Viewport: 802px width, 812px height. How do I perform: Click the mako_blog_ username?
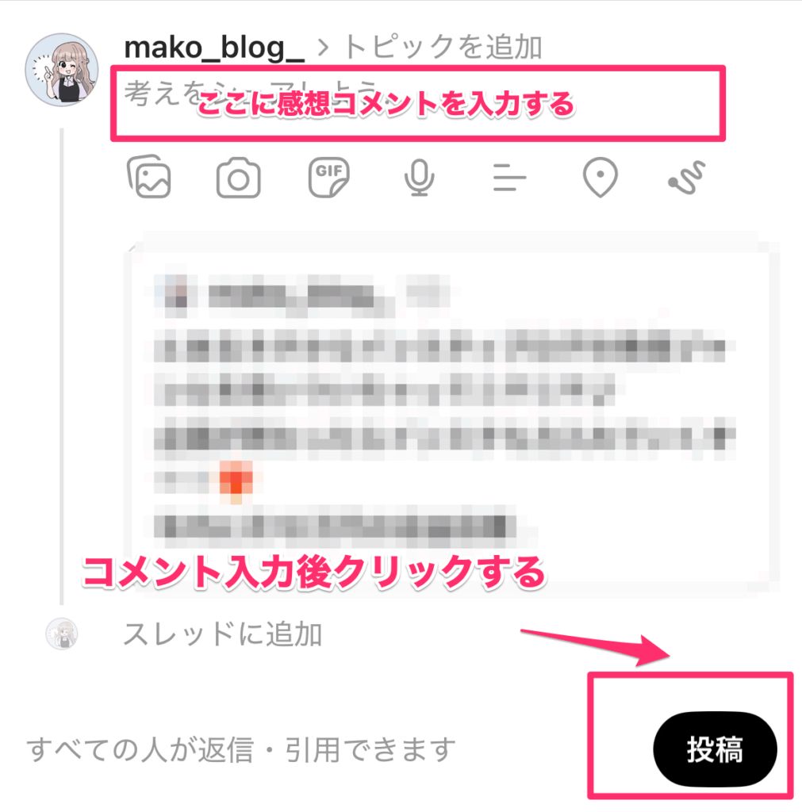pos(214,47)
